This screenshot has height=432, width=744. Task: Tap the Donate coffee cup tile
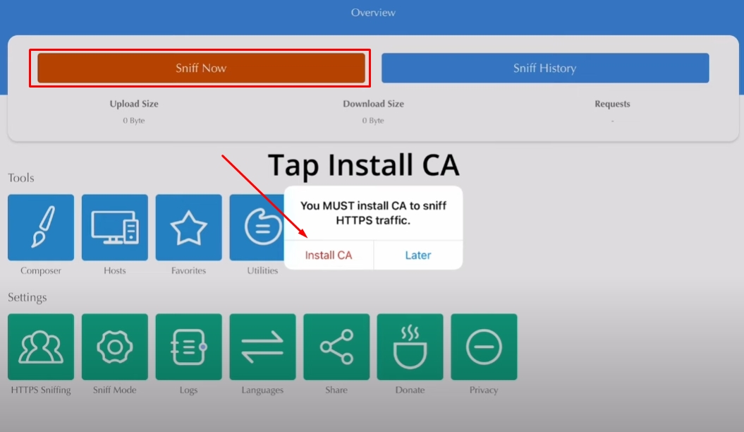point(410,347)
